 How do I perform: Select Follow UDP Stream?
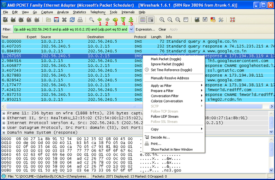coord(174,117)
